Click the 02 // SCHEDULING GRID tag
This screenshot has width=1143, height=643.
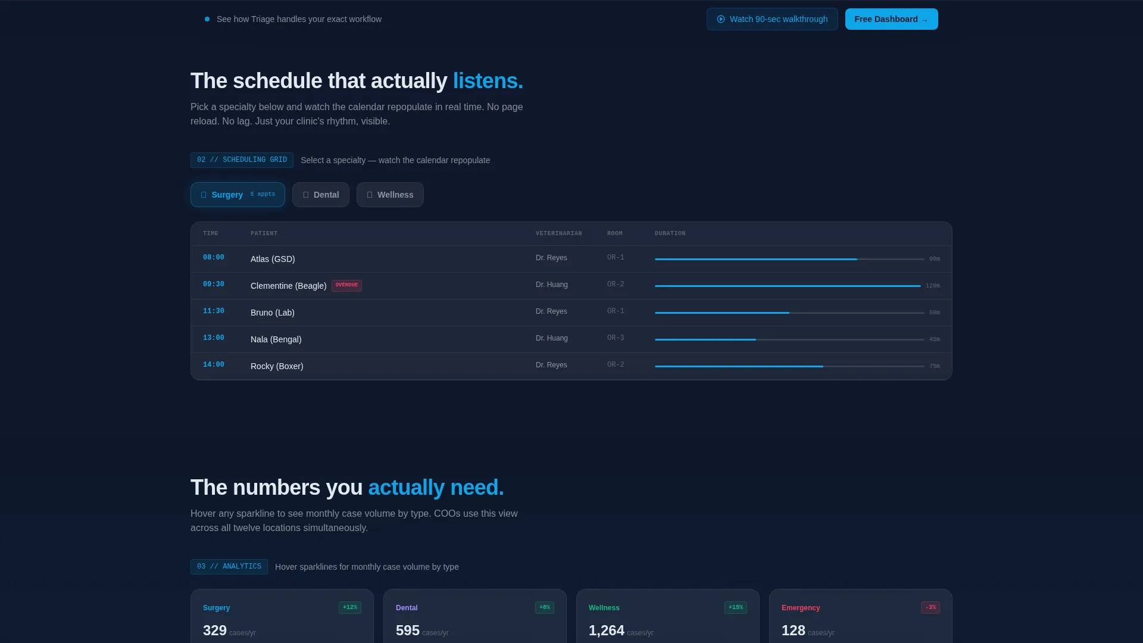click(242, 160)
